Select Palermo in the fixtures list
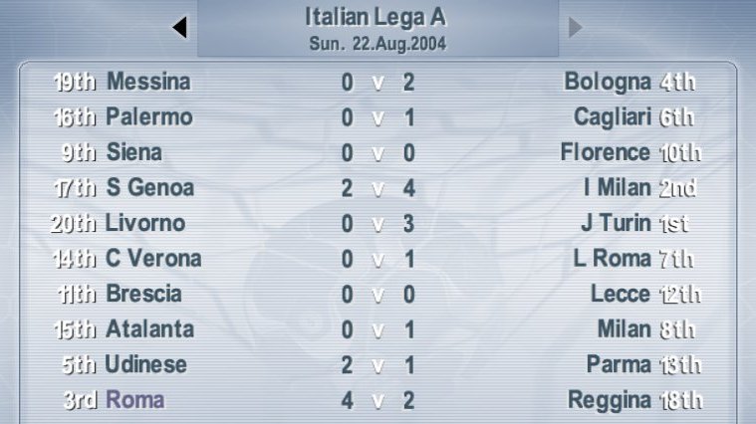 point(148,117)
